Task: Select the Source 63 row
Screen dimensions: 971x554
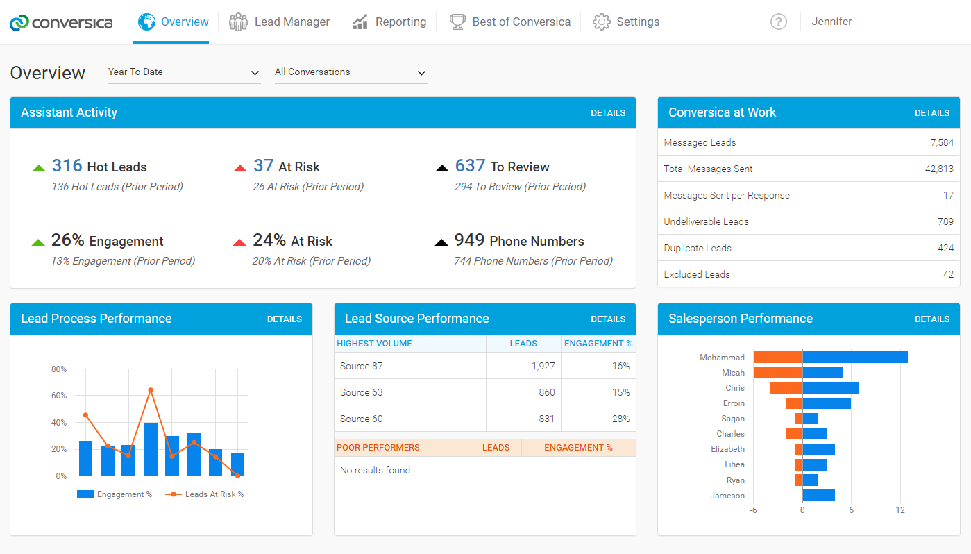Action: tap(485, 392)
